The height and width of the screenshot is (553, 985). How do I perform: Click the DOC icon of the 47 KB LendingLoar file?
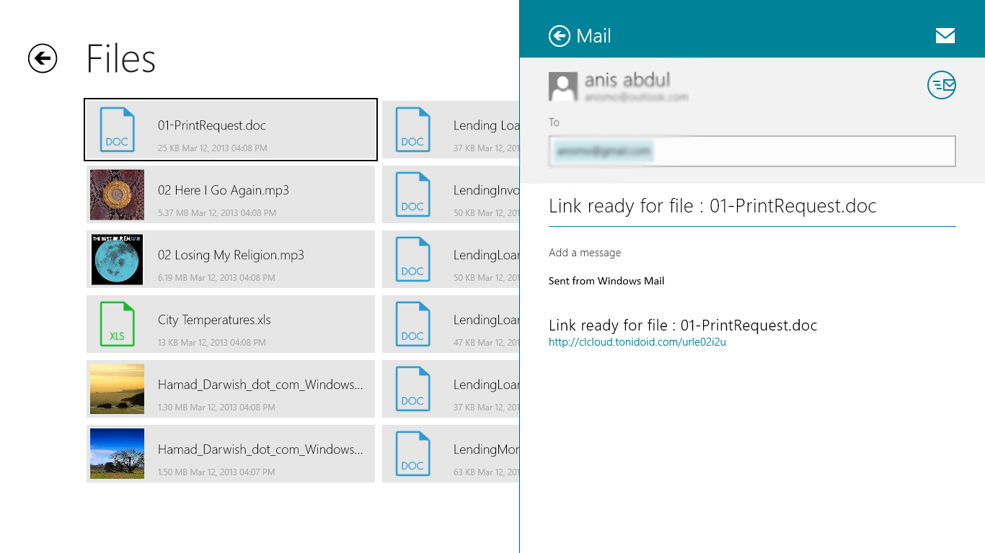tap(412, 324)
